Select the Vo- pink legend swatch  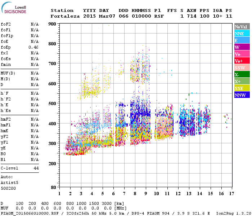pos(242,54)
